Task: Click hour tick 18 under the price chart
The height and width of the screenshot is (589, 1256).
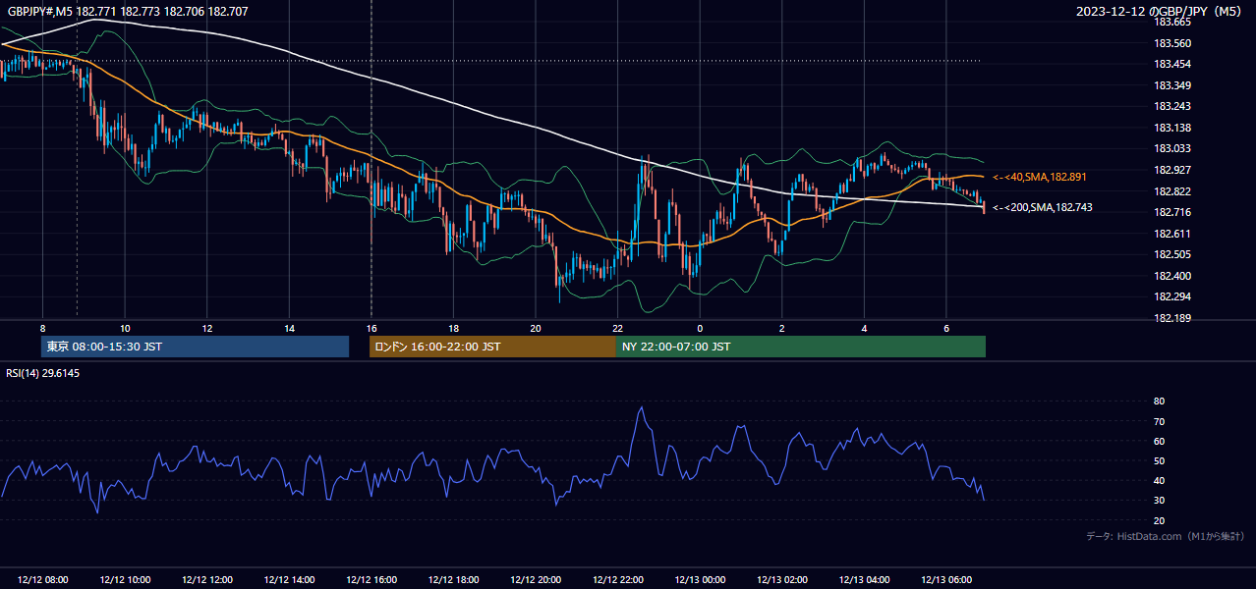Action: 453,328
